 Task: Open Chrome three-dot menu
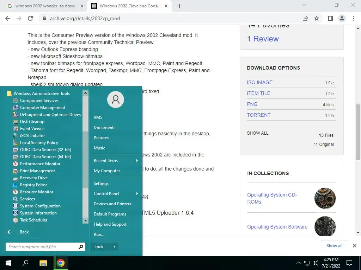coord(353,18)
